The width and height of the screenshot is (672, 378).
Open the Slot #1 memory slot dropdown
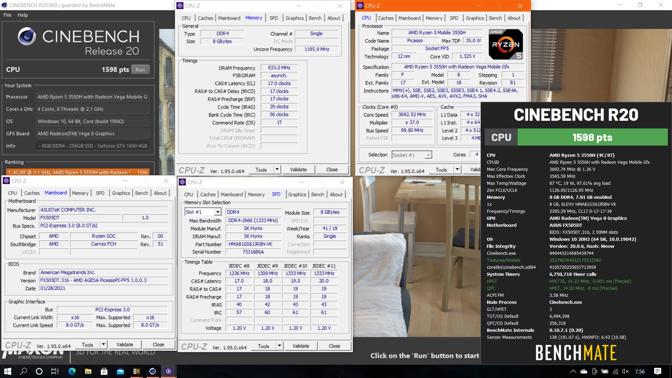pos(218,212)
